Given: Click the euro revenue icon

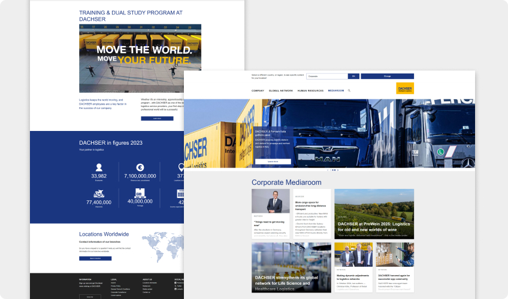Looking at the screenshot, I should coord(140,168).
